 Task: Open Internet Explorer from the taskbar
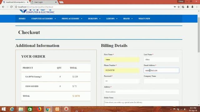(x=12, y=109)
